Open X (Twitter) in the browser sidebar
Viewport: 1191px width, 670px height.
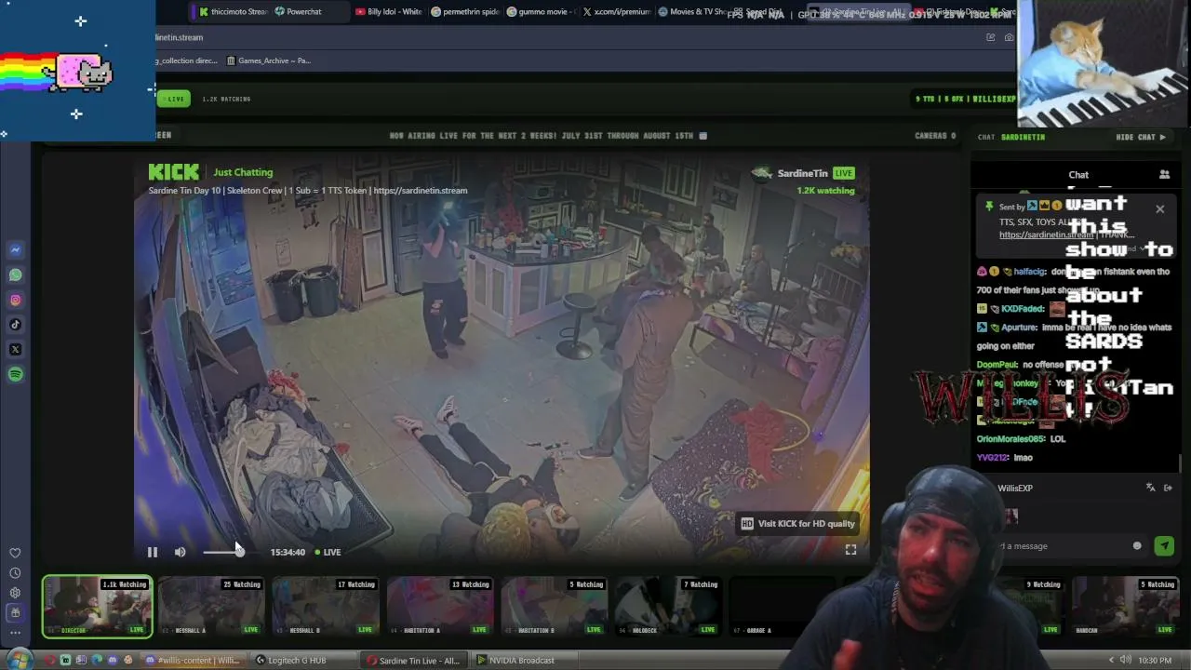coord(15,350)
